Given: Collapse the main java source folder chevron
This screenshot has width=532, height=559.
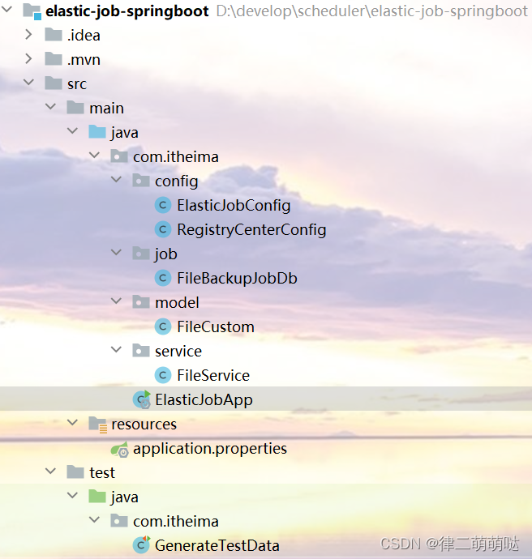Looking at the screenshot, I should tap(72, 131).
